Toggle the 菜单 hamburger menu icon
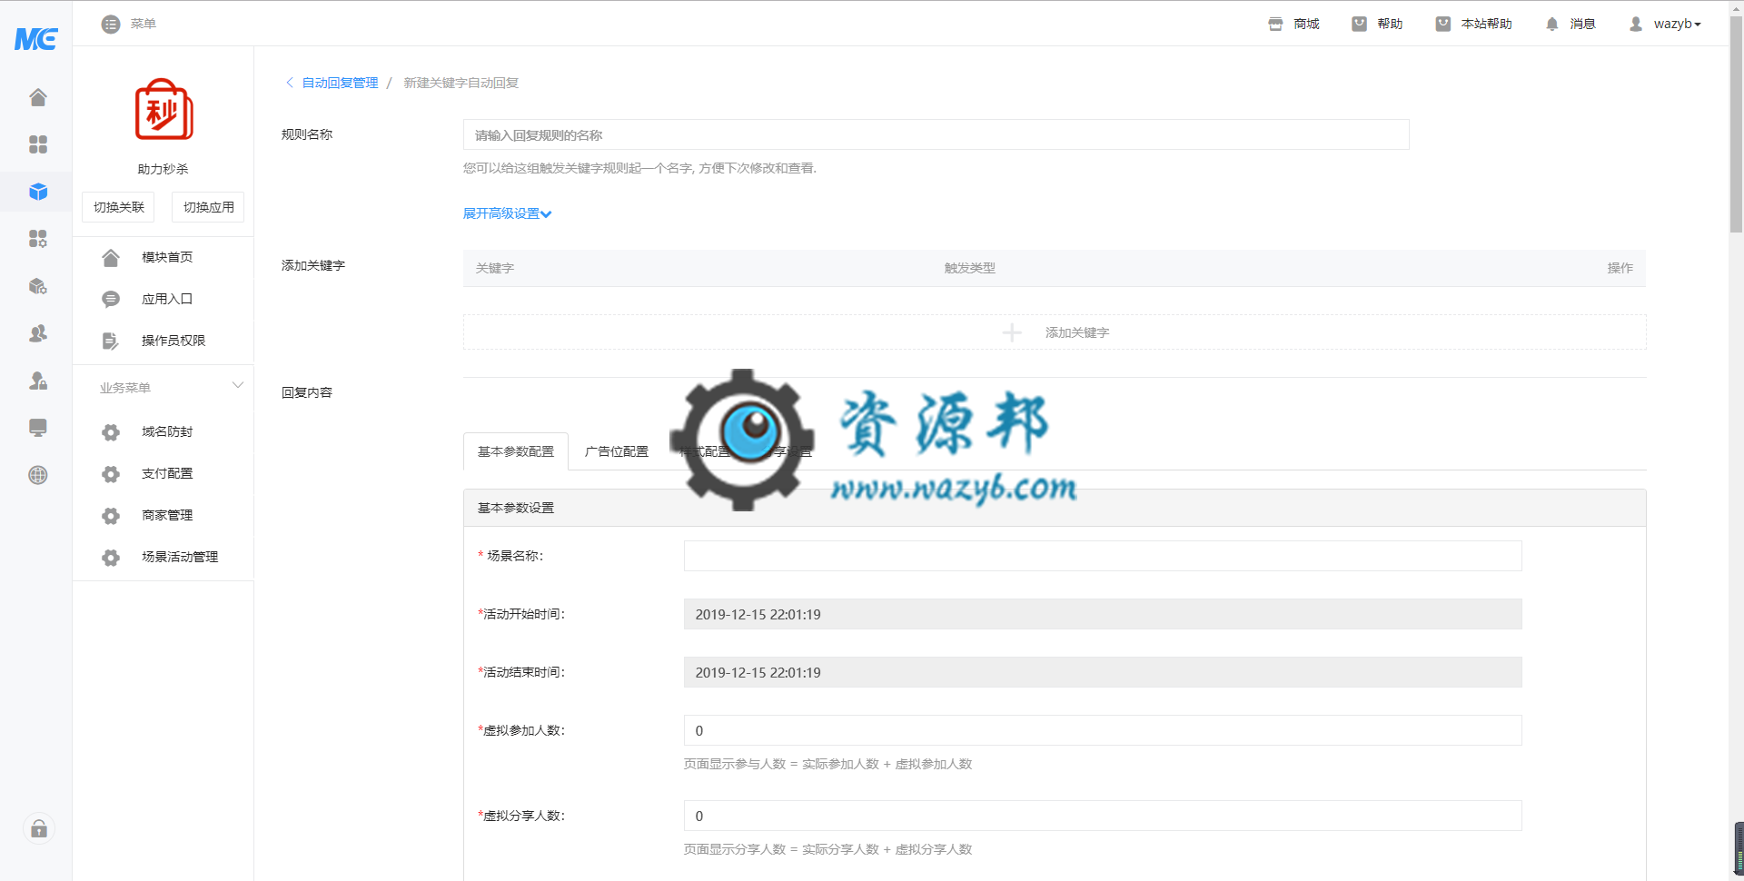 click(111, 25)
